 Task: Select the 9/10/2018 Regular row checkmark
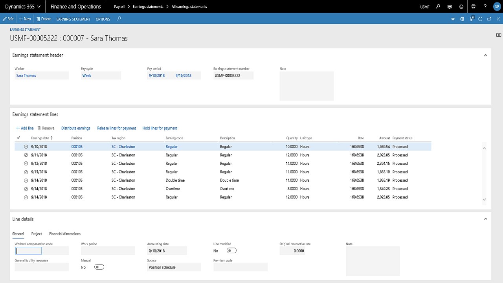(26, 147)
